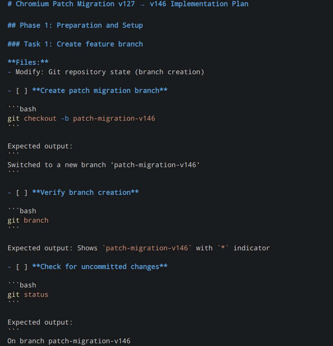This screenshot has height=346, width=333.
Task: Click 'Expected output: Shows' line with asterisk indicator
Action: (138, 248)
